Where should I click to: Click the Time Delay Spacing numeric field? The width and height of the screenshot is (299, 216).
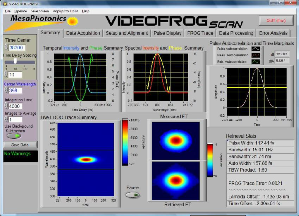coord(15,75)
